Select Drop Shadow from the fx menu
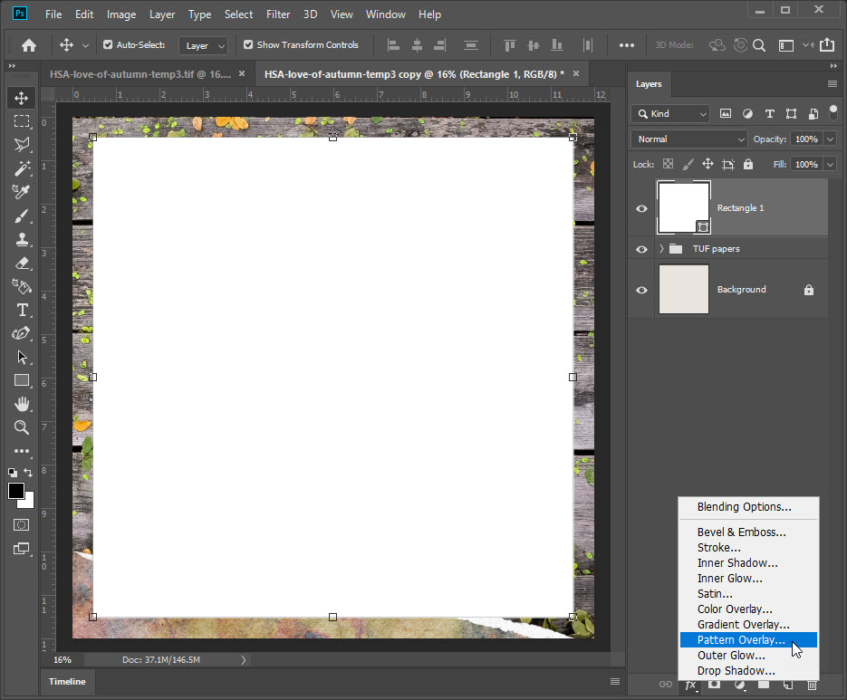 click(736, 671)
